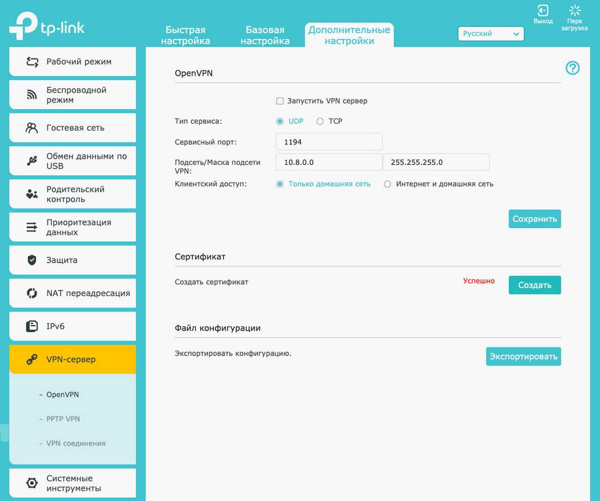Open PPTP VPN submenu item
This screenshot has width=600, height=501.
(63, 419)
